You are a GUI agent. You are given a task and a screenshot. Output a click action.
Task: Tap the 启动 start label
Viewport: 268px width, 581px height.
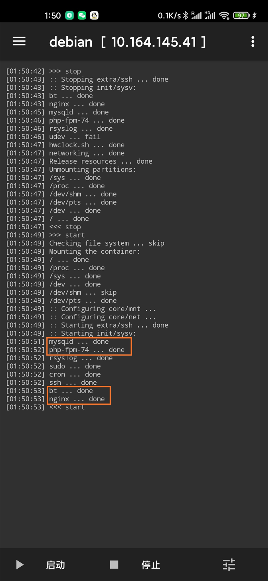tap(55, 565)
